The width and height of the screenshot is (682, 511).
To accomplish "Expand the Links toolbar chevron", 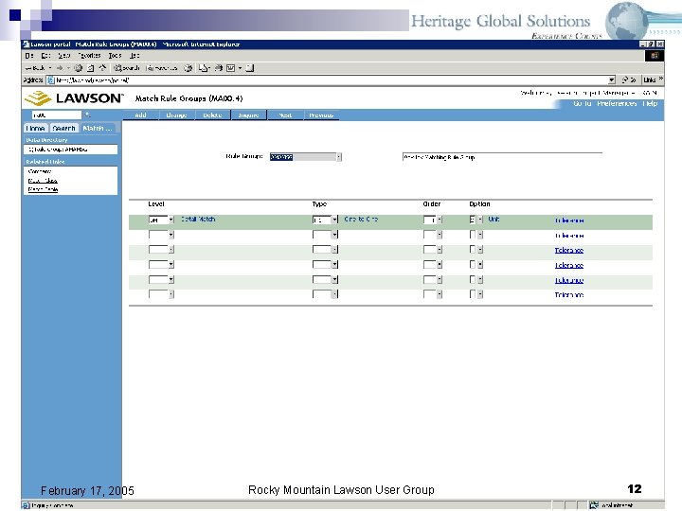I will [661, 79].
